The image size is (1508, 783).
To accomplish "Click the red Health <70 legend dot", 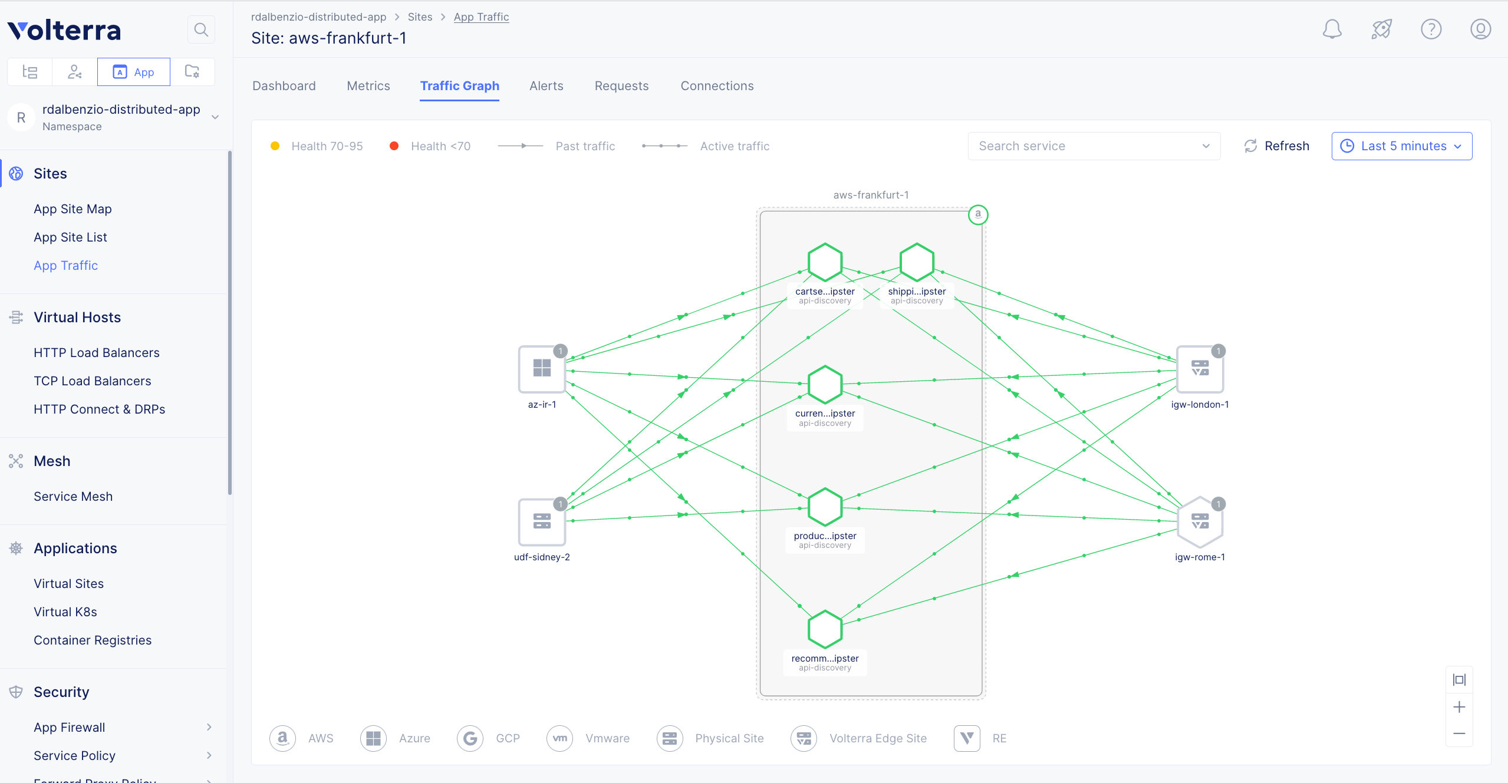I will tap(394, 146).
